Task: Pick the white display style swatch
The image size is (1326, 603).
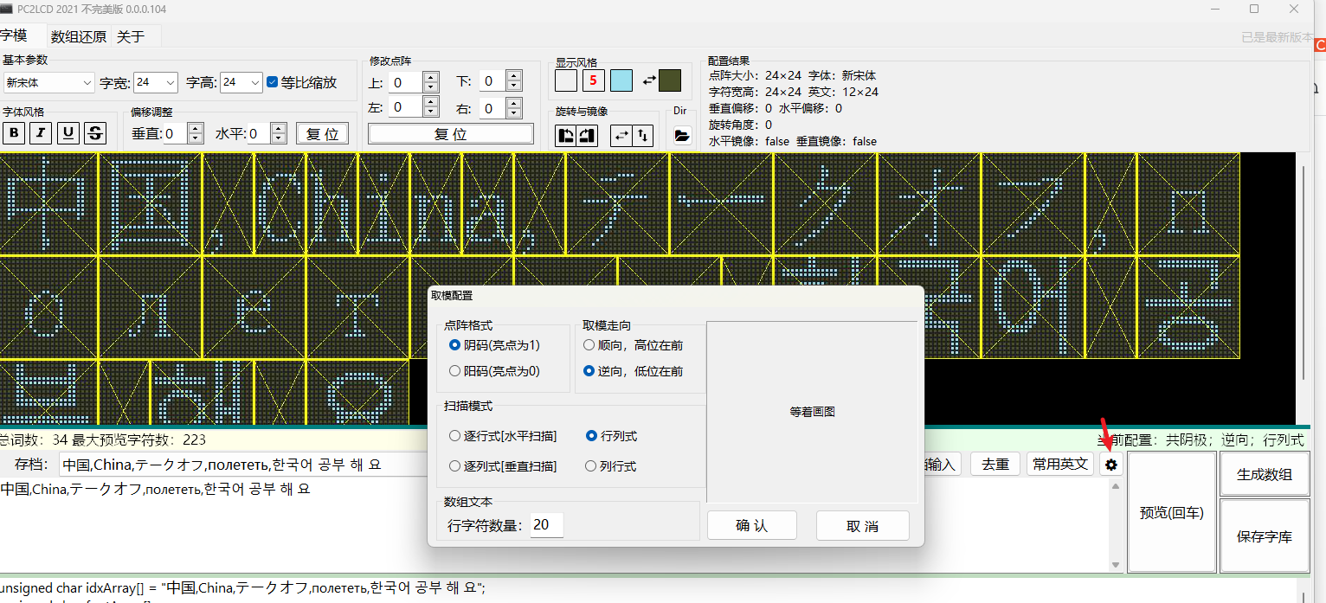Action: pos(566,80)
